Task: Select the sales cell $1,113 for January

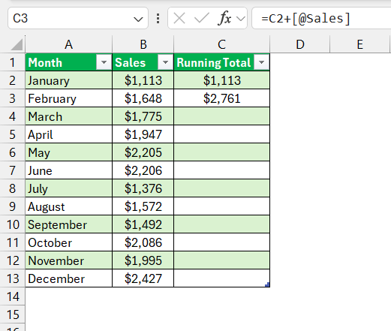Action: [143, 80]
